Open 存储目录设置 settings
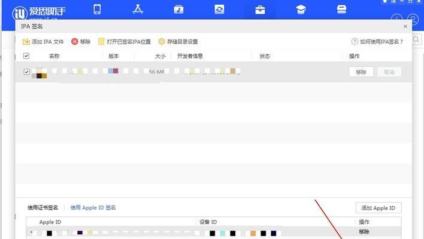 (x=178, y=42)
